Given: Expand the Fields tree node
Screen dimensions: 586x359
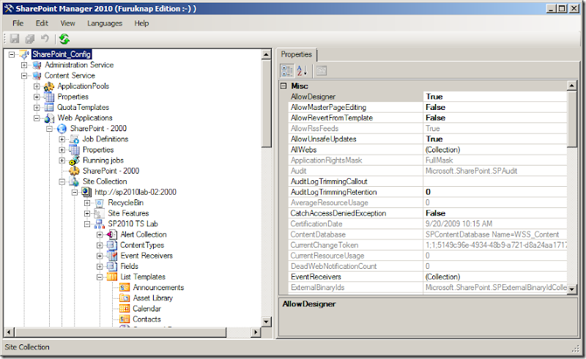Looking at the screenshot, I should [x=100, y=267].
